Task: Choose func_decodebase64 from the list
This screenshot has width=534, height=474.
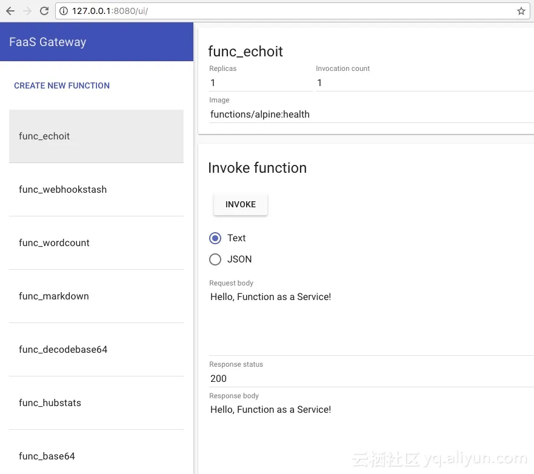Action: click(x=96, y=349)
